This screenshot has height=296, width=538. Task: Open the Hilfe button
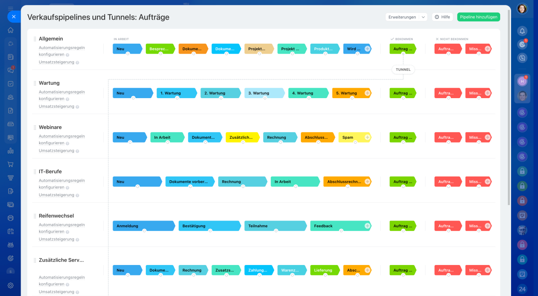[x=442, y=17]
